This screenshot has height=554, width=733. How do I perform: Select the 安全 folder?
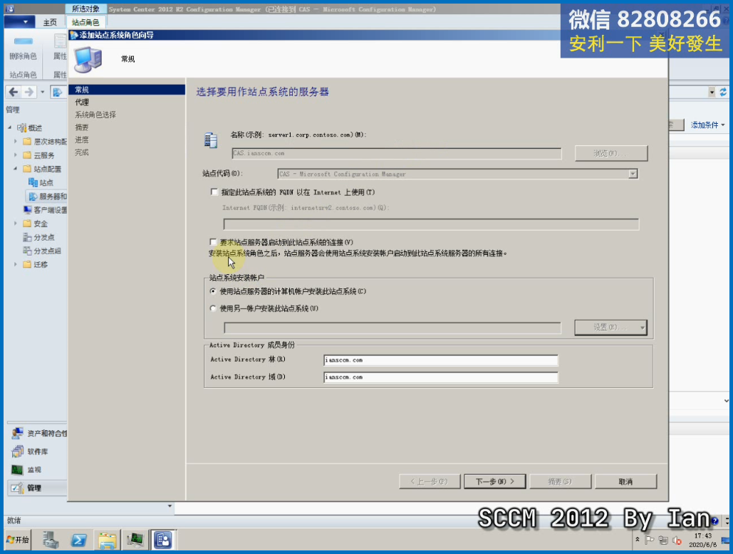tap(35, 224)
